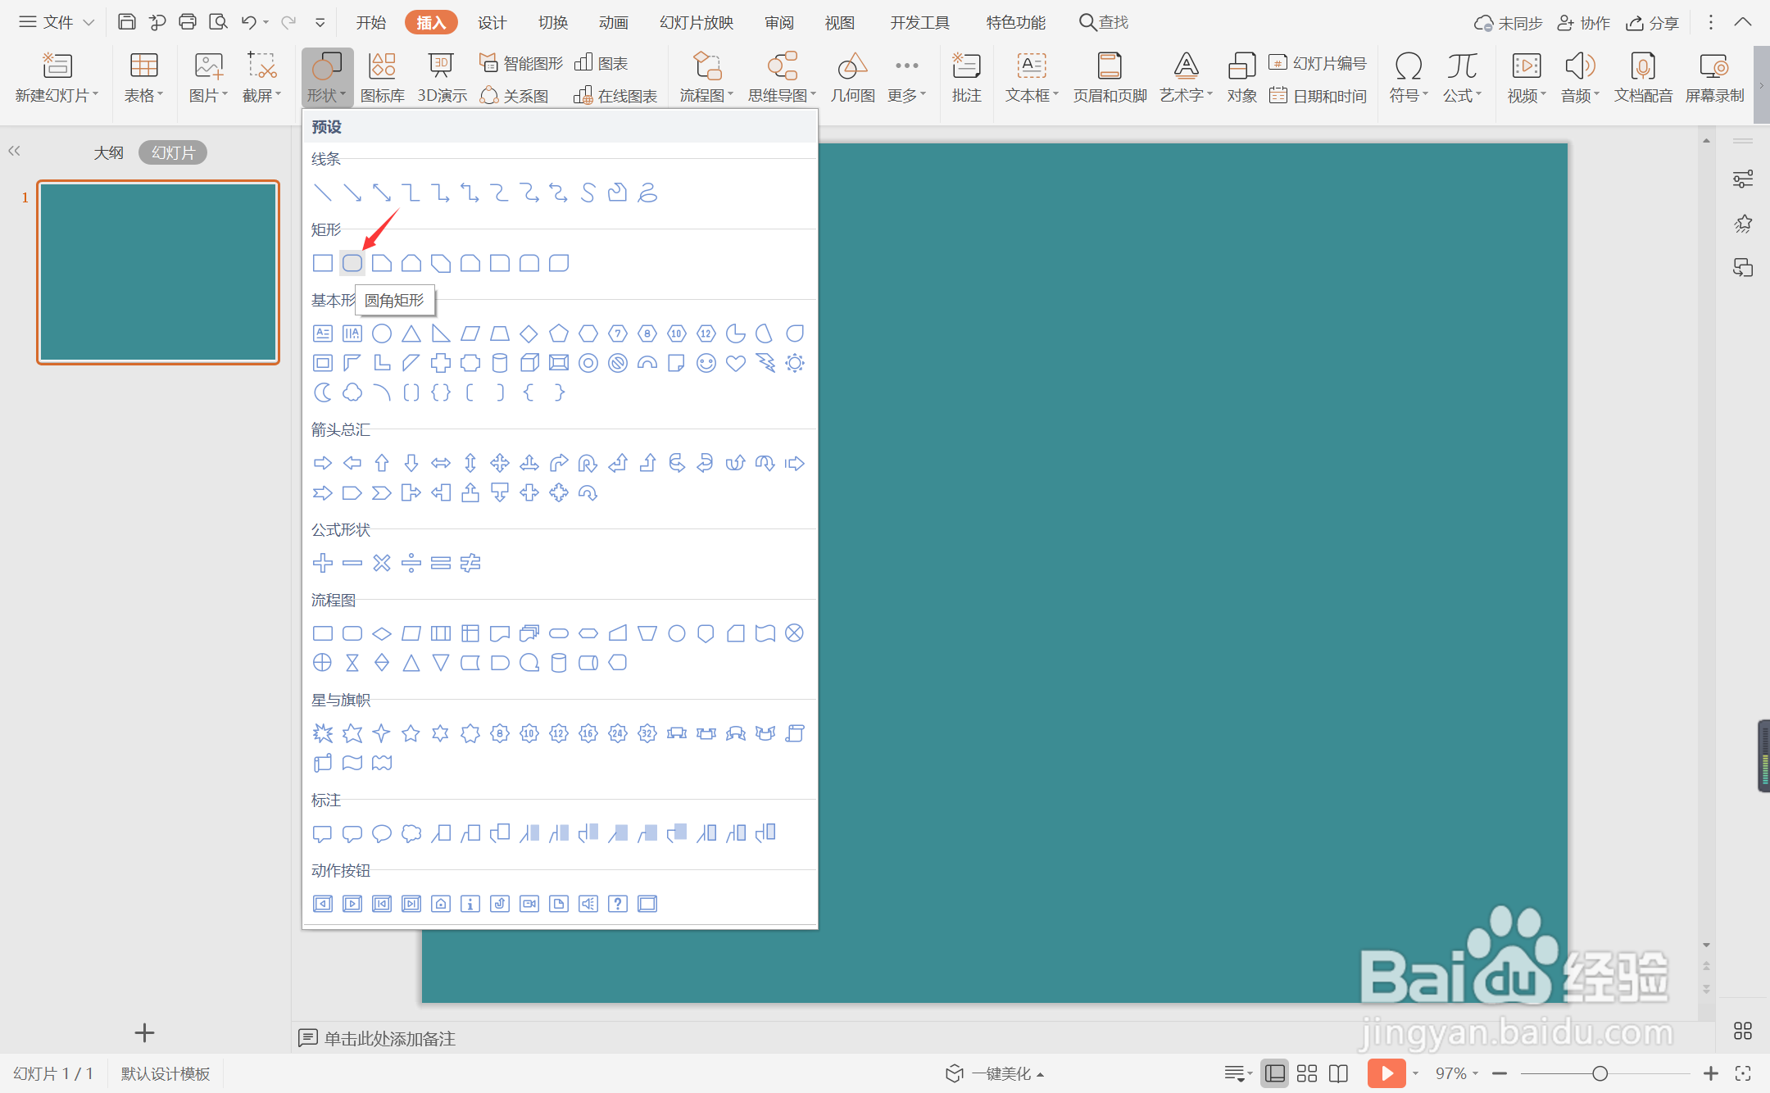1770x1093 pixels.
Task: Click the zoom slider handle
Action: tap(1600, 1073)
